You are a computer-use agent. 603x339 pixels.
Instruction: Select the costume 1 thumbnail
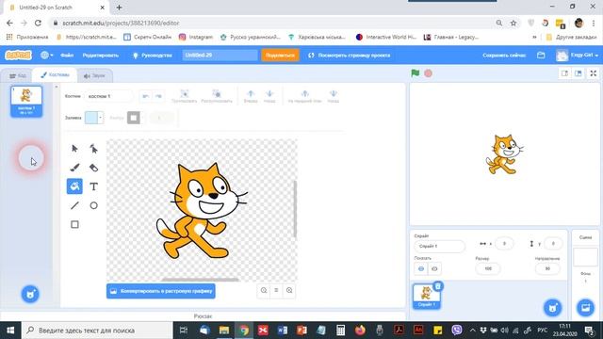point(26,101)
